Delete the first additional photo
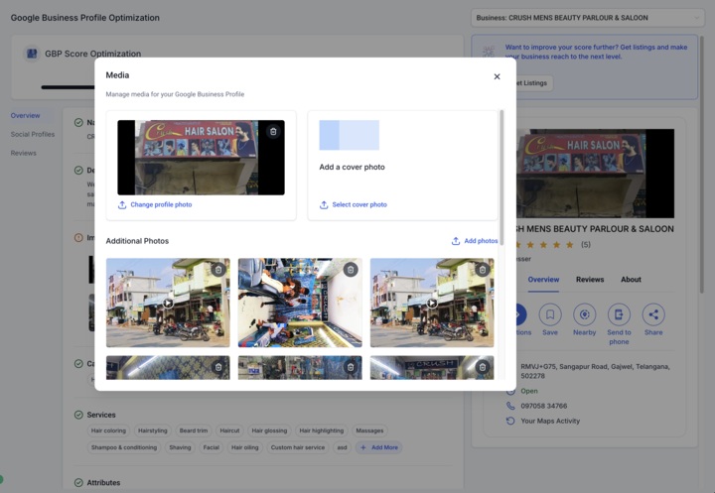The height and width of the screenshot is (493, 715). pos(218,269)
